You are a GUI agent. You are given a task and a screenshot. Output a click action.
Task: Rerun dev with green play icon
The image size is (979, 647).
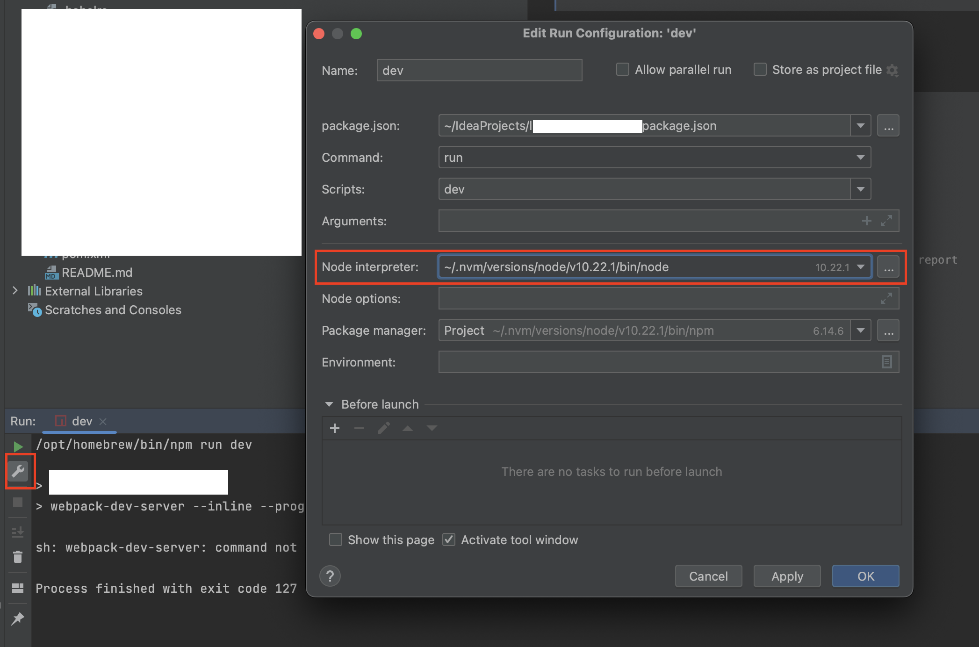click(x=18, y=446)
